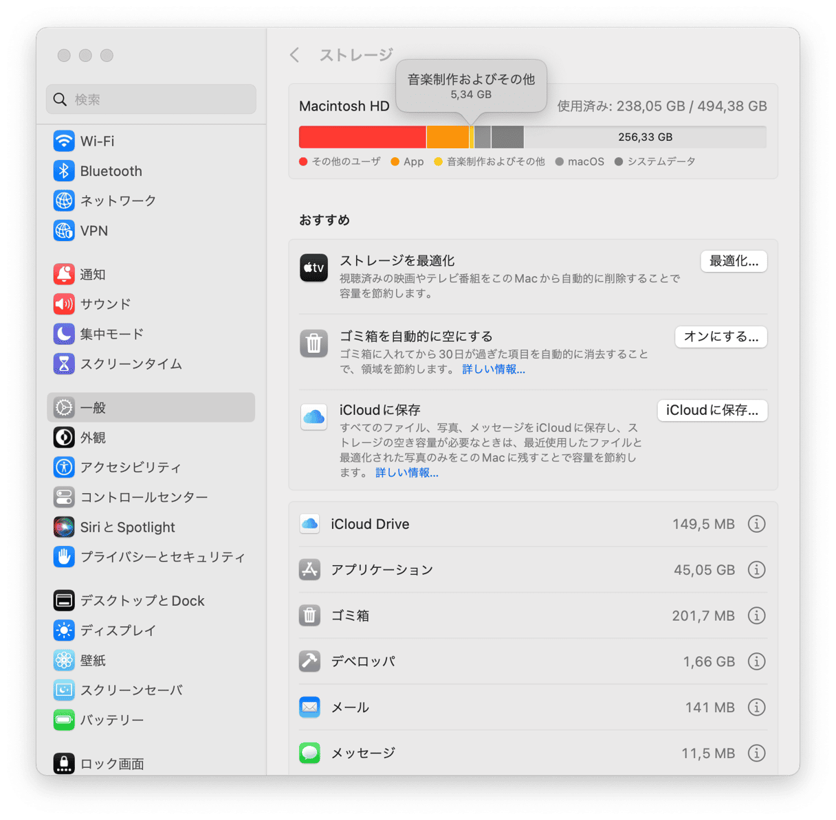Click the orange App storage bar segment
The image size is (836, 820).
(x=448, y=137)
